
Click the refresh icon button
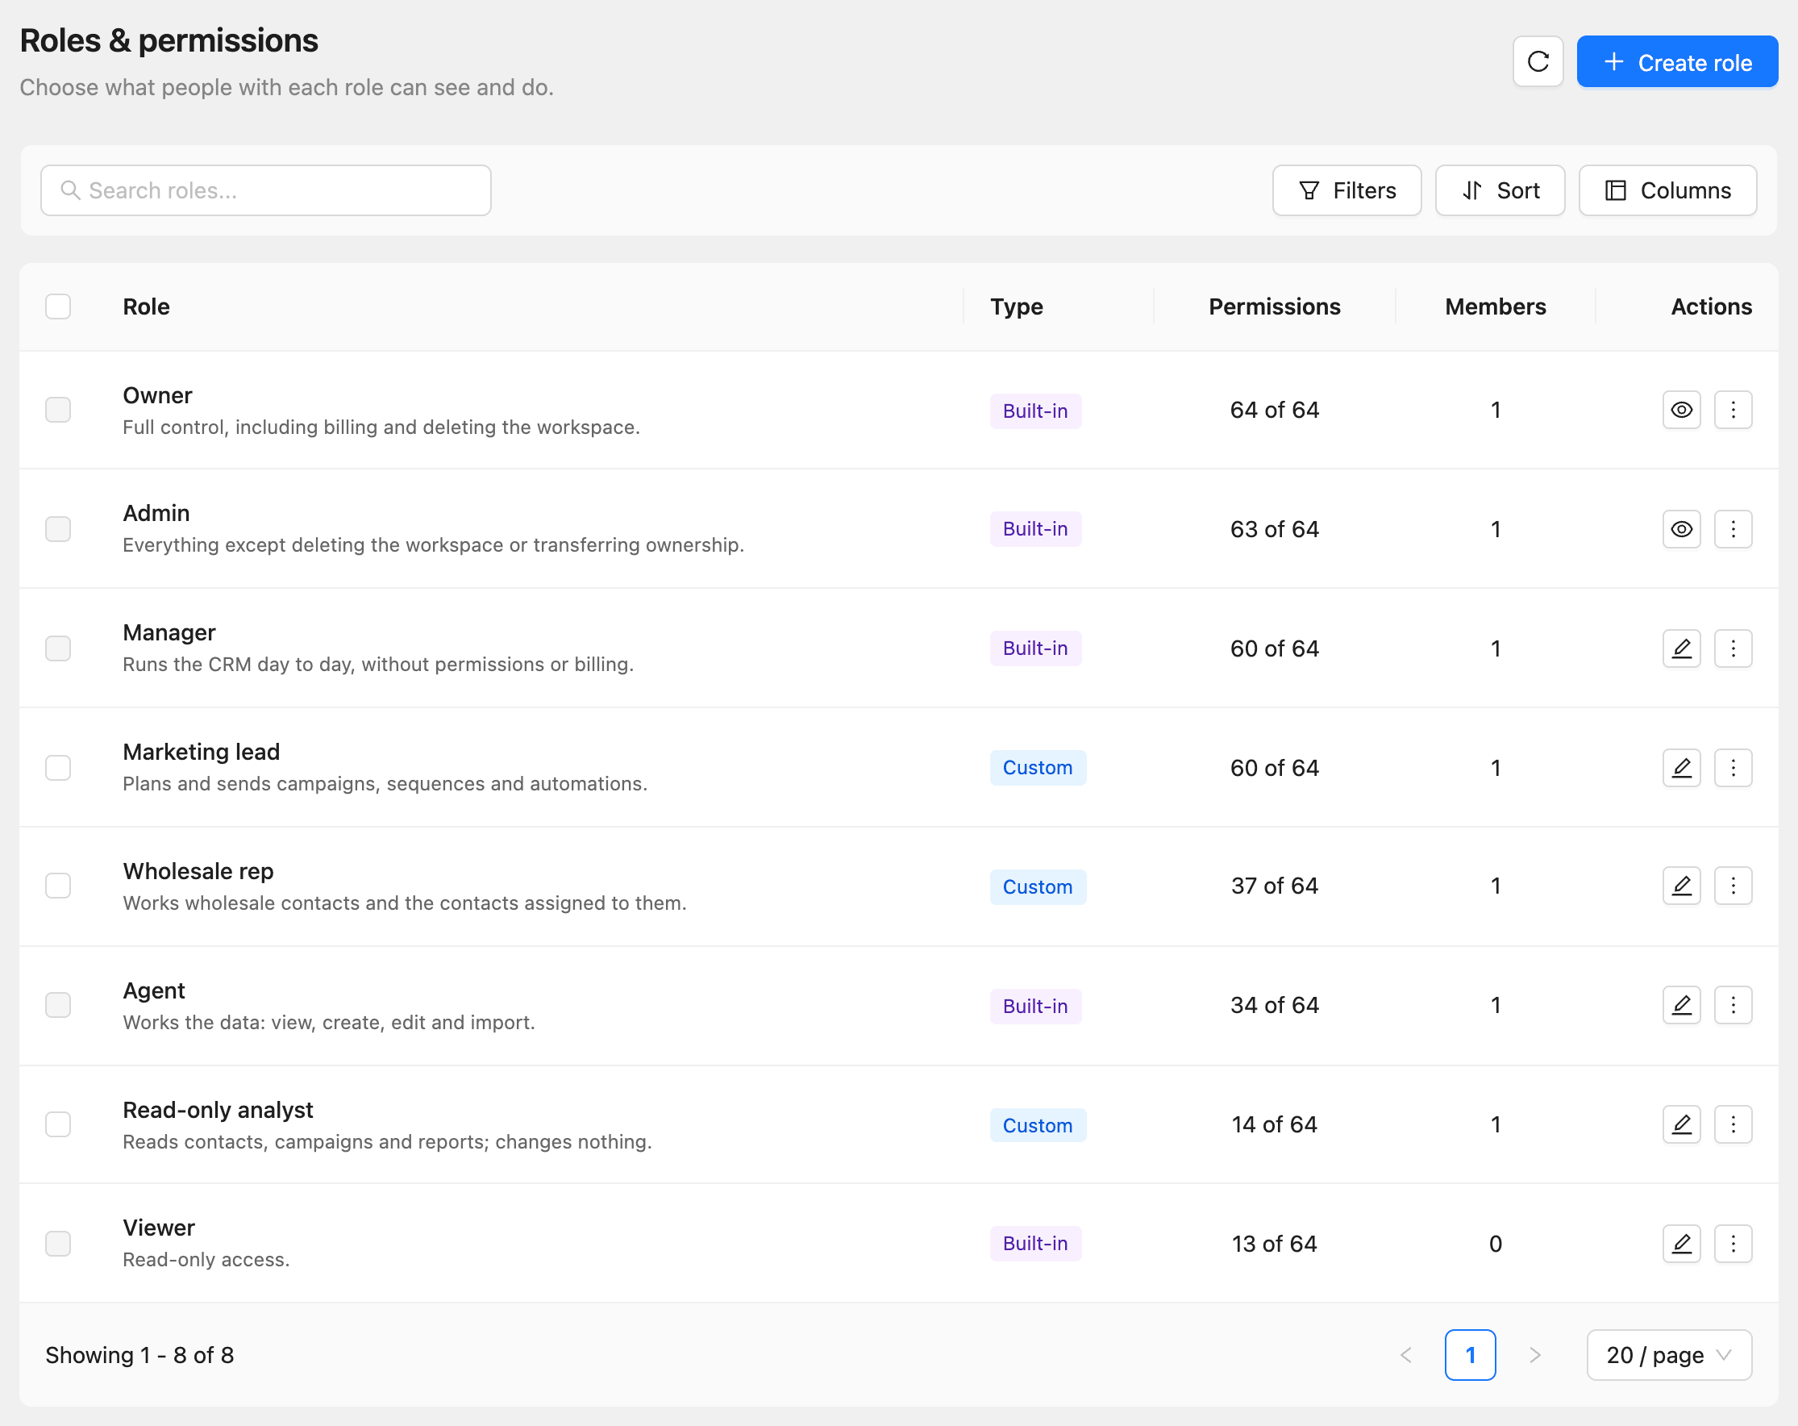click(1538, 62)
